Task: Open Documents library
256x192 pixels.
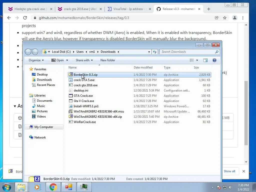Action: point(44,100)
